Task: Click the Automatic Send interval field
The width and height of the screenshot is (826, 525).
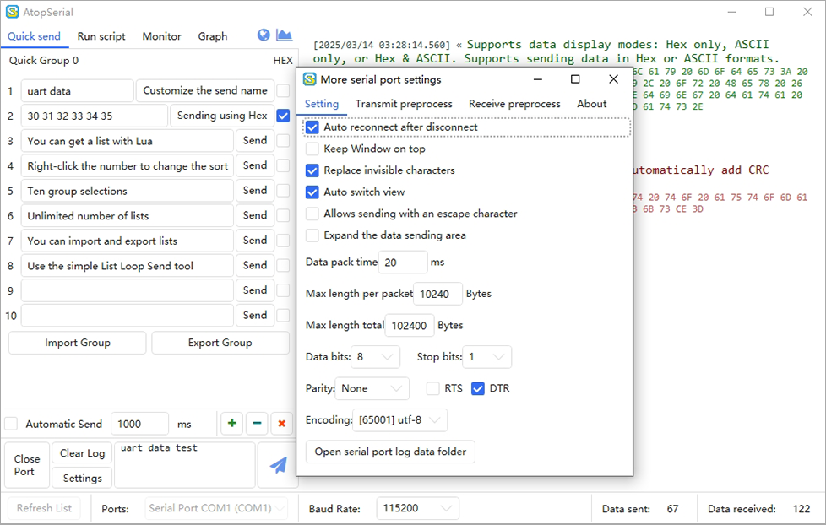Action: (x=139, y=424)
